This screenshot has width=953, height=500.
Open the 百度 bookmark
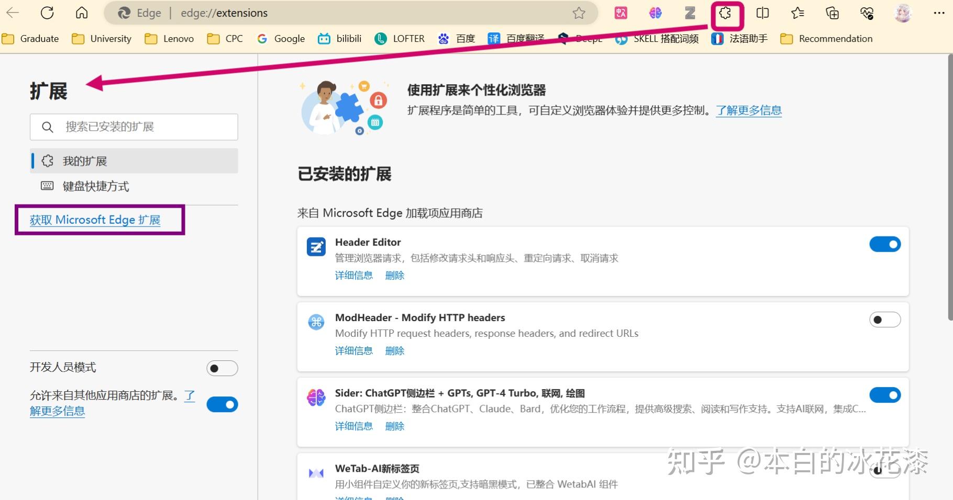point(457,39)
